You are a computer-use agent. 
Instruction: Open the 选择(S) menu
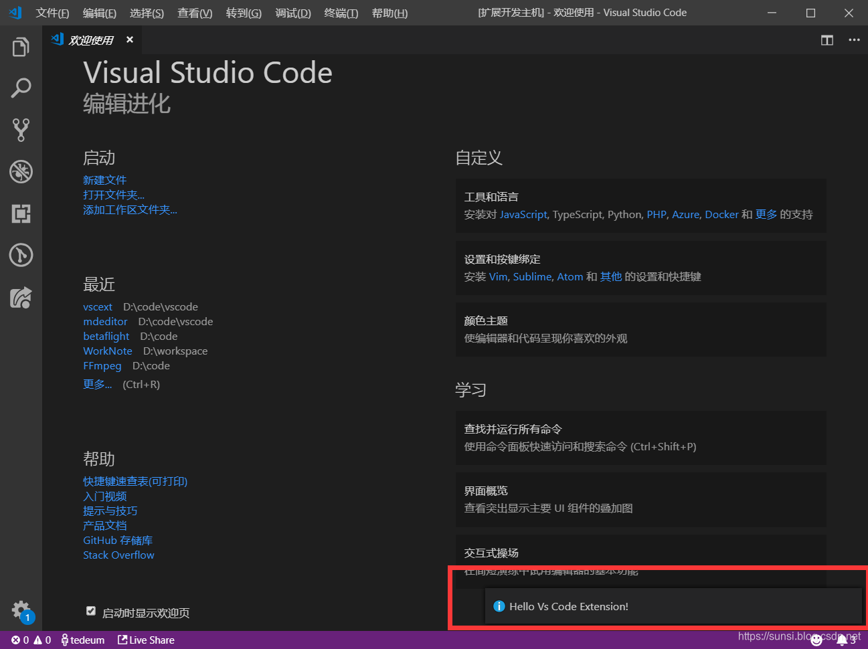point(147,13)
